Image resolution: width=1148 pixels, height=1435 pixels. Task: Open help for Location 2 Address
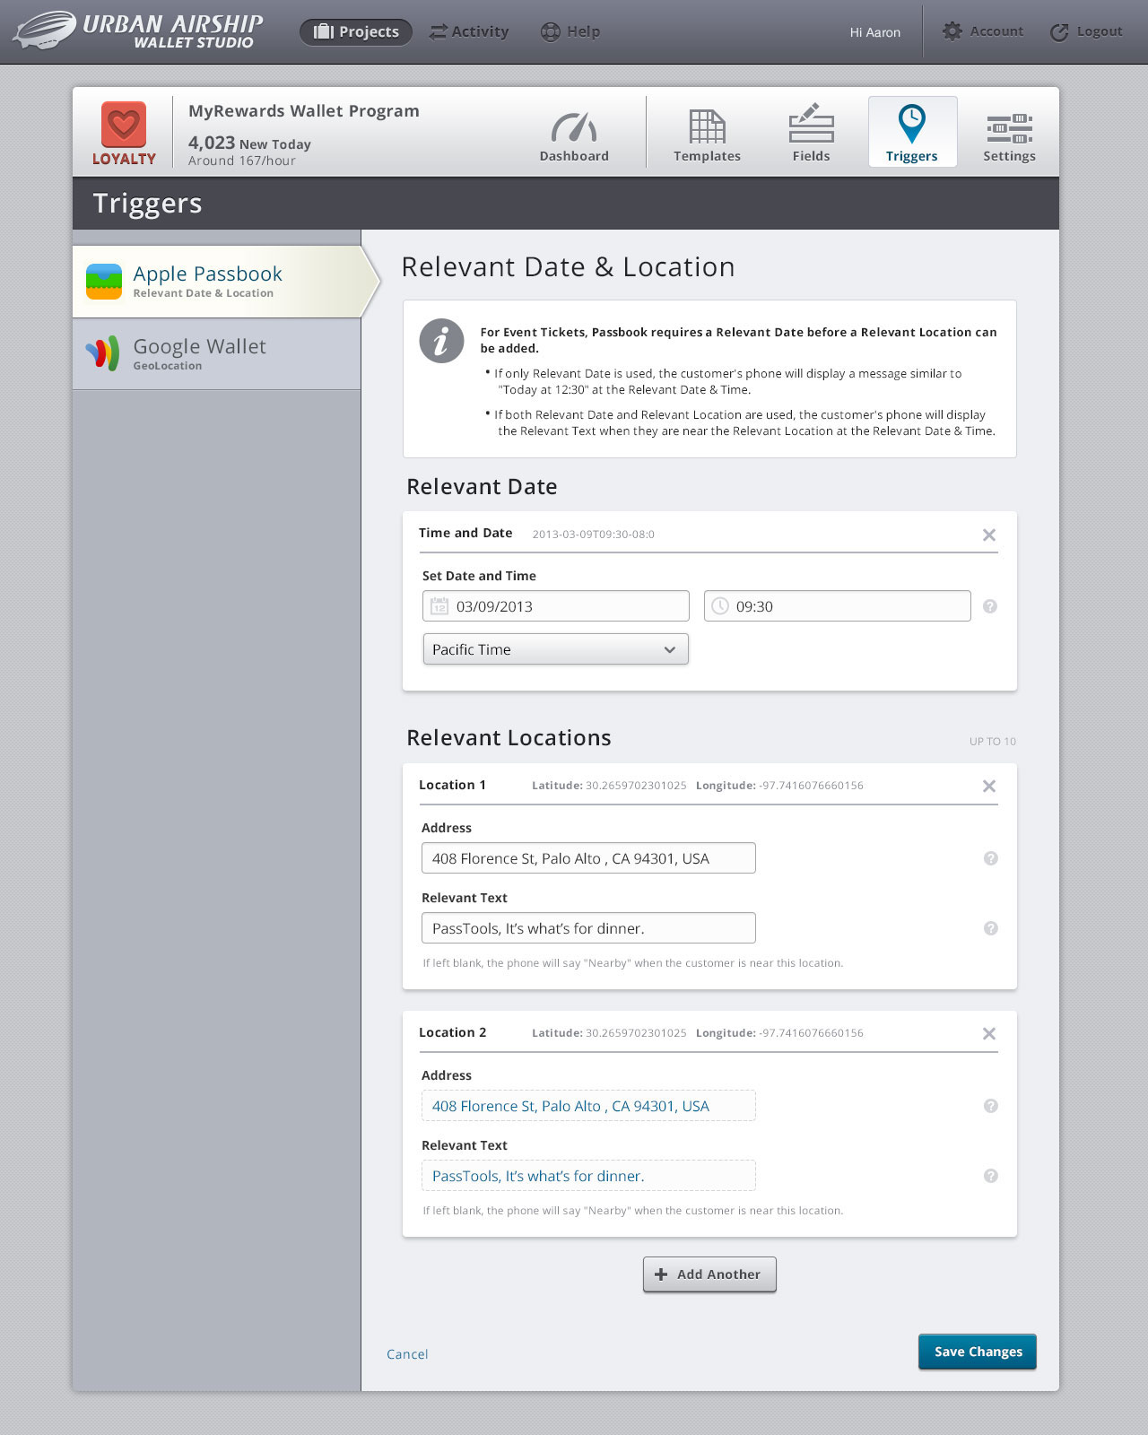click(x=991, y=1106)
